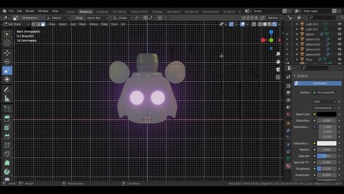Hide the Torus object eye icon
Image resolution: width=344 pixels, height=194 pixels.
(339, 59)
